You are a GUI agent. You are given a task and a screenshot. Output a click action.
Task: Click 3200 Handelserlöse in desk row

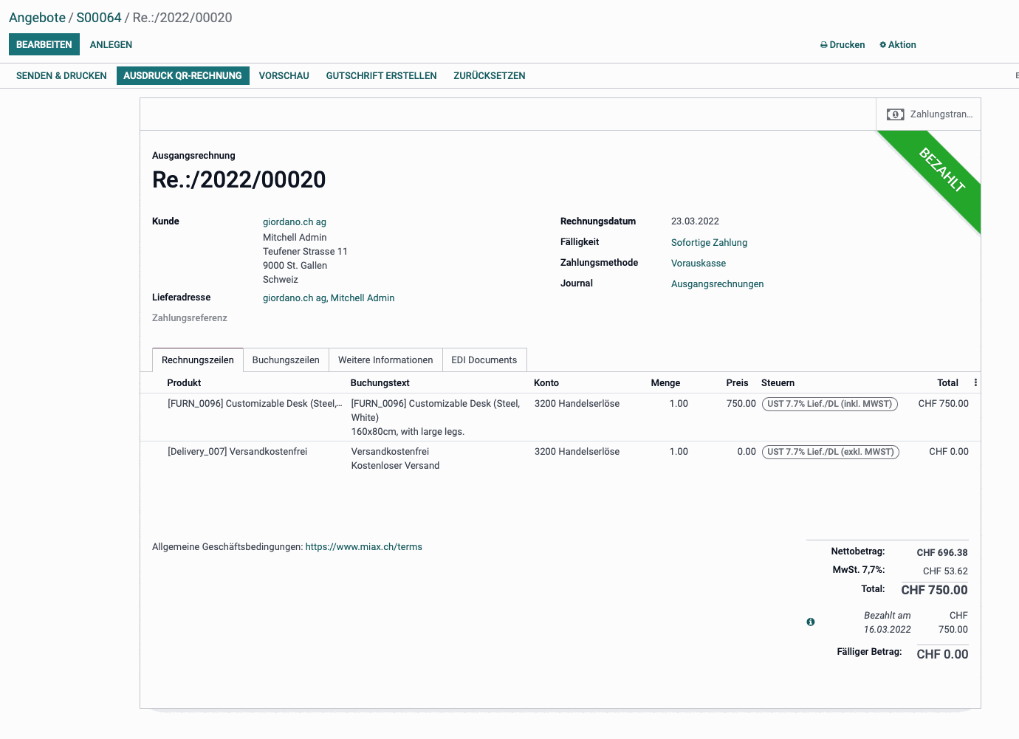pos(577,403)
